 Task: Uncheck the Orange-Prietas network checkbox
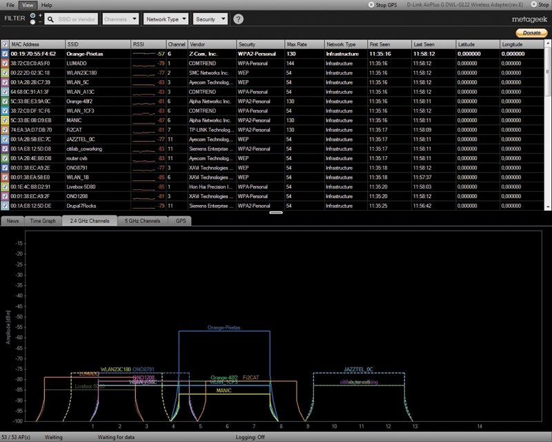[5, 54]
